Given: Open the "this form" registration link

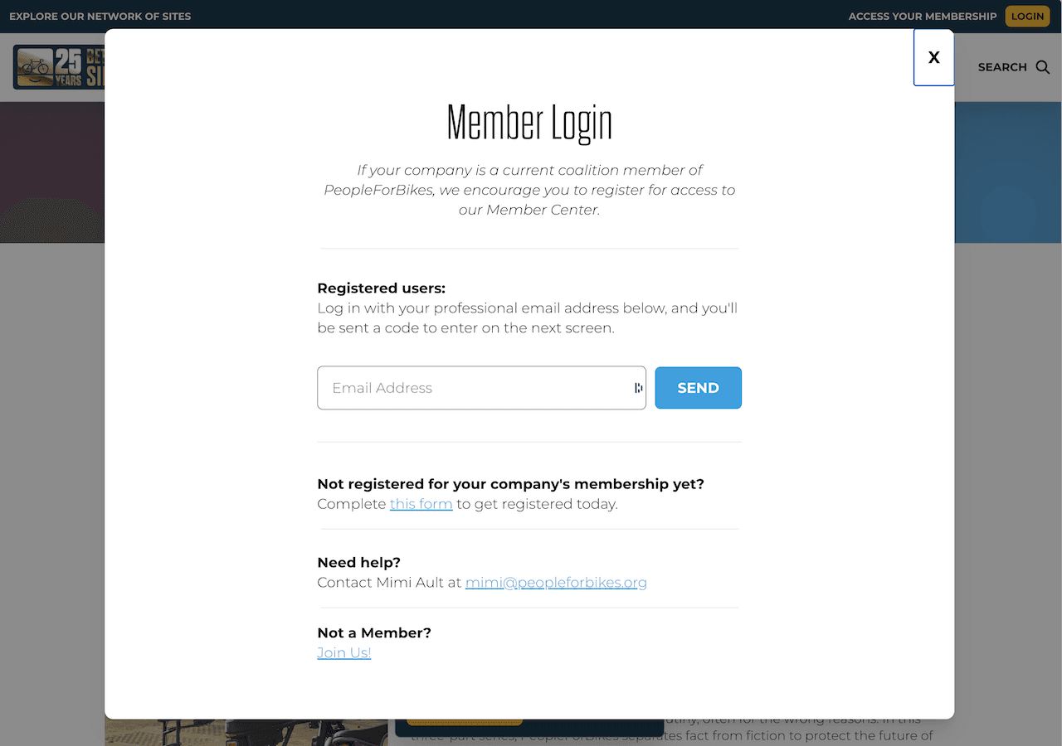Looking at the screenshot, I should (x=421, y=504).
